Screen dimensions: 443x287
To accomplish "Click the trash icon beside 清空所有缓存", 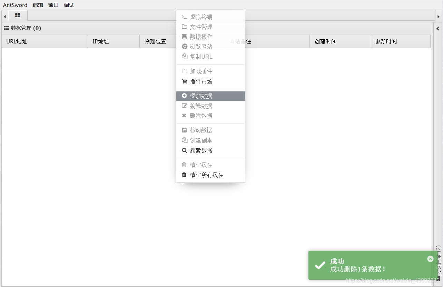I will (x=184, y=175).
